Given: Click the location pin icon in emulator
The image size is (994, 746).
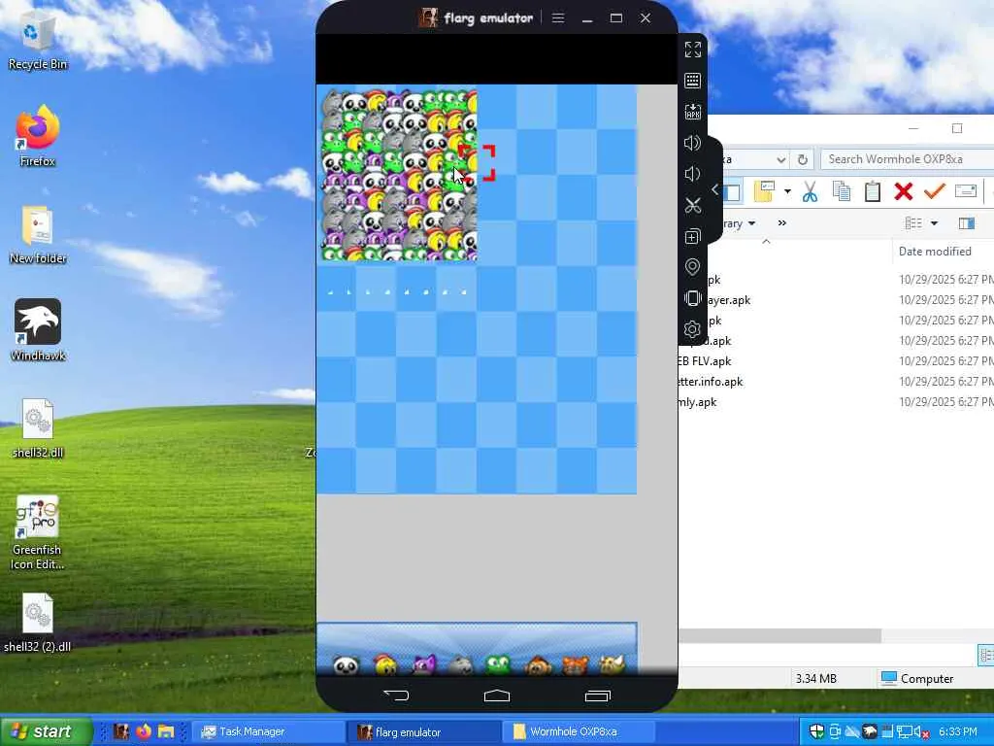Looking at the screenshot, I should [693, 267].
